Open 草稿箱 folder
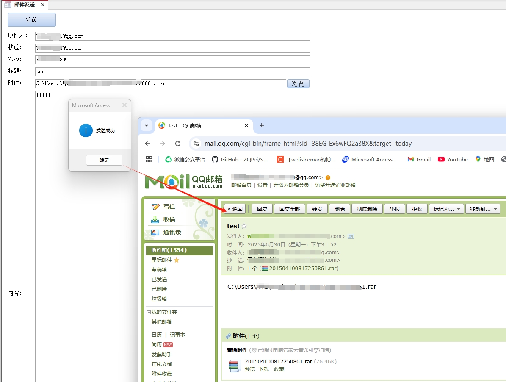The height and width of the screenshot is (382, 506). tap(159, 270)
